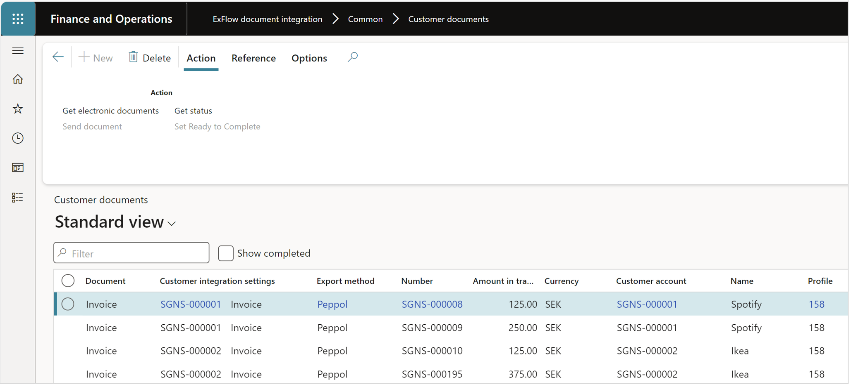Open SGNS-000001 integration settings link in first row
The width and height of the screenshot is (851, 387).
pyautogui.click(x=191, y=304)
